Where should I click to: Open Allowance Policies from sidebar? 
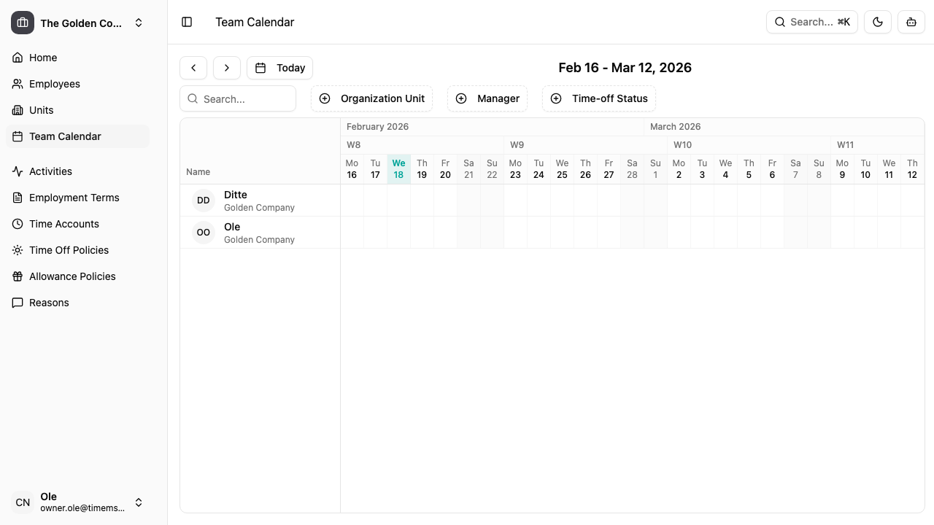point(72,276)
